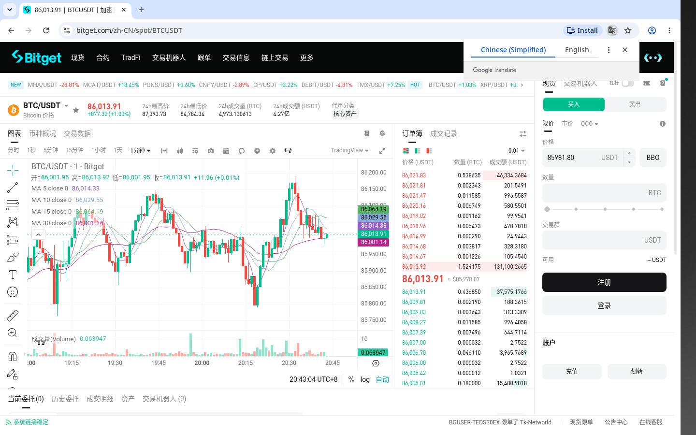Toggle magnet mode in drawing toolbar
696x435 pixels.
(13, 357)
